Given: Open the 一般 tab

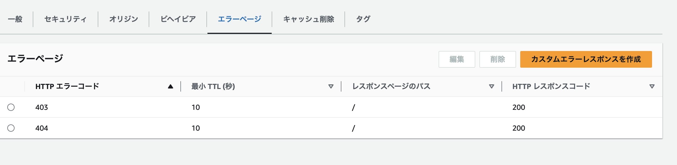Looking at the screenshot, I should coord(15,19).
